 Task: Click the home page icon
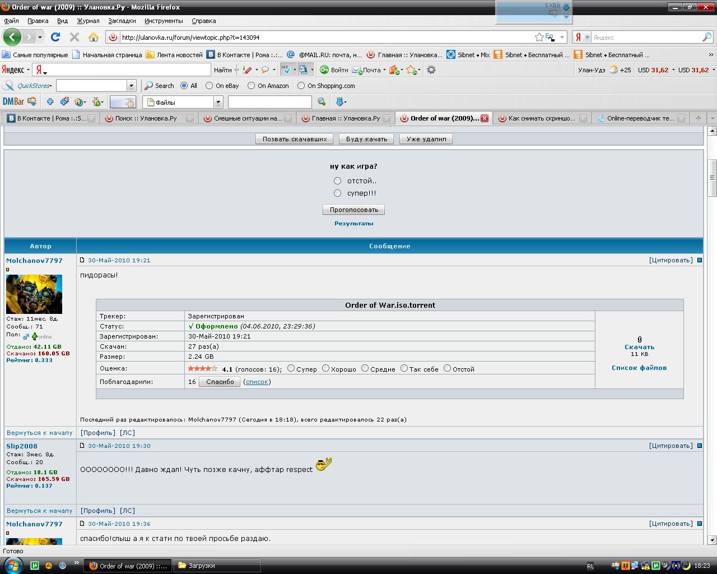(94, 37)
